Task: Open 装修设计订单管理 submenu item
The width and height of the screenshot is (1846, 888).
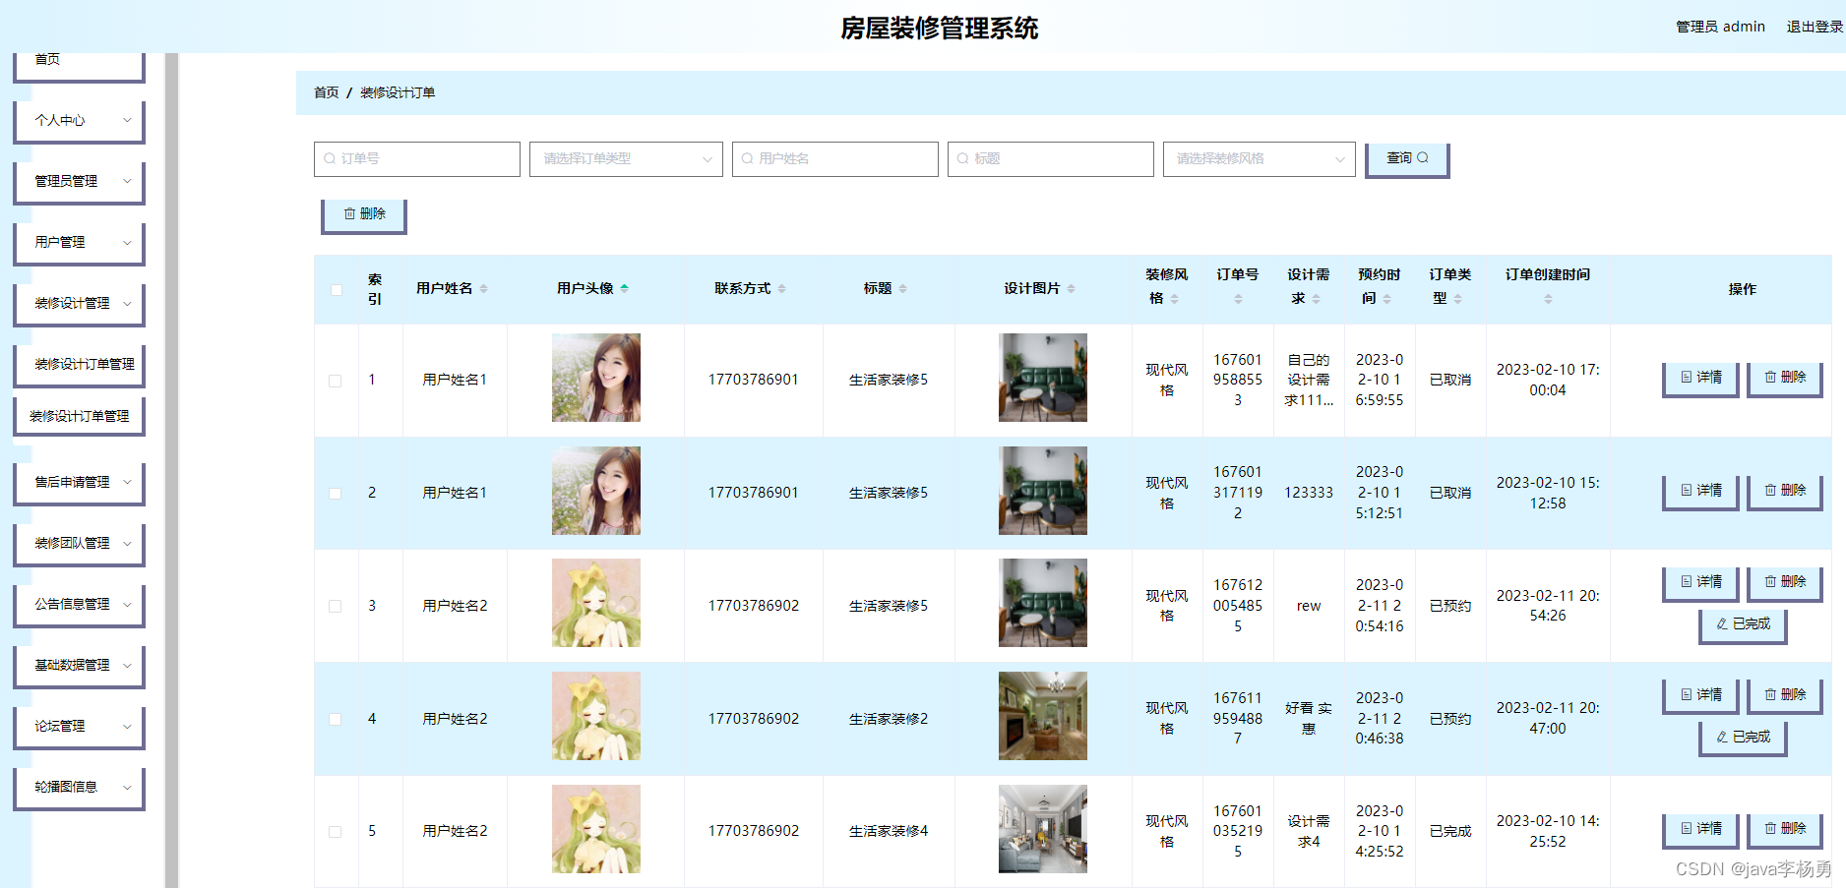Action: [x=80, y=416]
